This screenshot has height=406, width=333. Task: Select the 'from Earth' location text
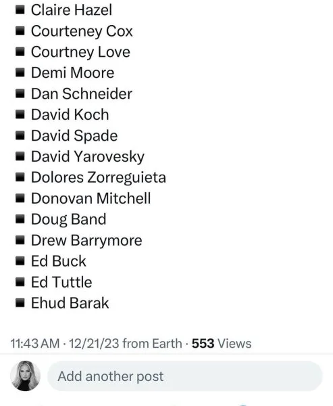152,343
